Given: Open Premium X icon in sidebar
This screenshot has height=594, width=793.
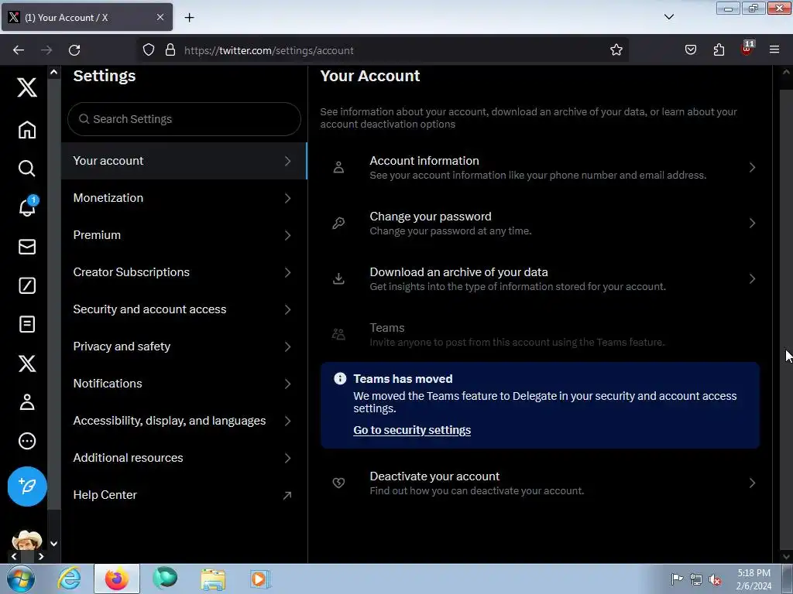Looking at the screenshot, I should 27,364.
